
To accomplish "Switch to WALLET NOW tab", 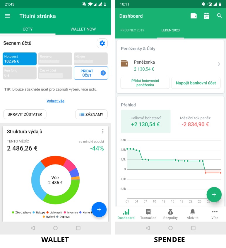I will pyautogui.click(x=83, y=29).
